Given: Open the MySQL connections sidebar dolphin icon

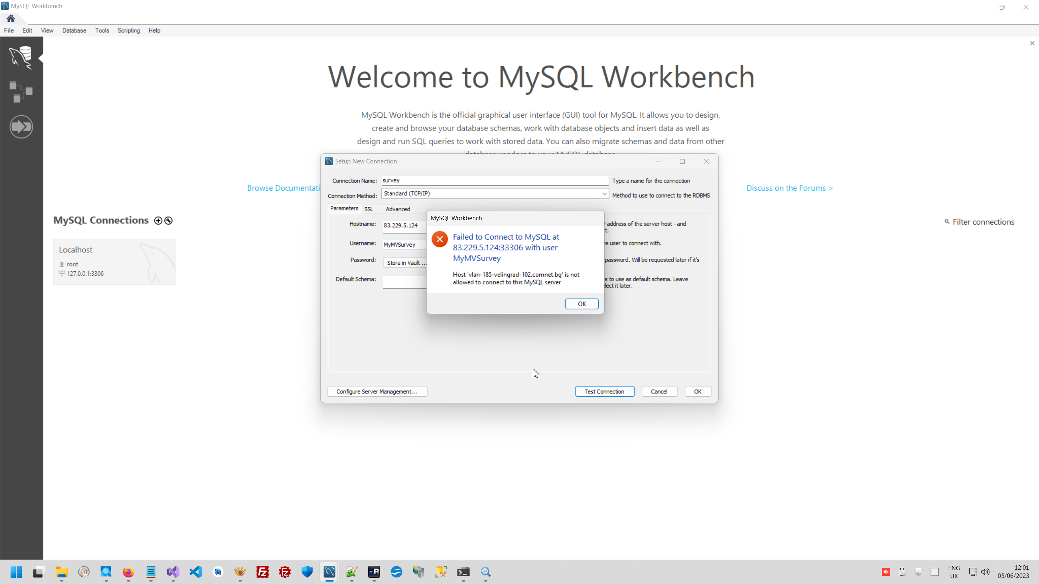Looking at the screenshot, I should 21,57.
